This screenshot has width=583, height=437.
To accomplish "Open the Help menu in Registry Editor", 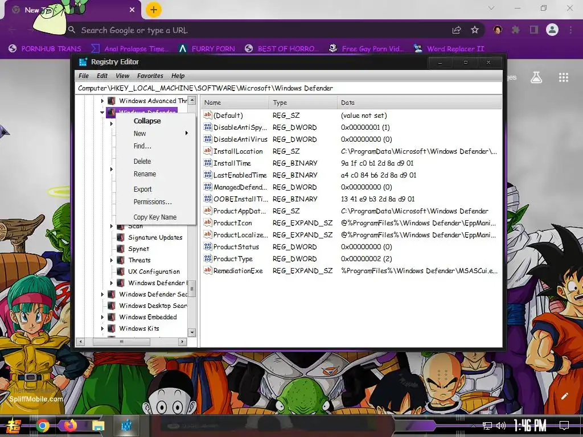I will [x=178, y=76].
